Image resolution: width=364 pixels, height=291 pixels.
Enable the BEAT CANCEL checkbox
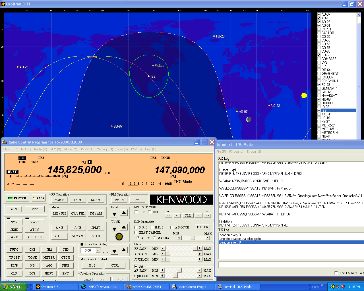coord(136,232)
